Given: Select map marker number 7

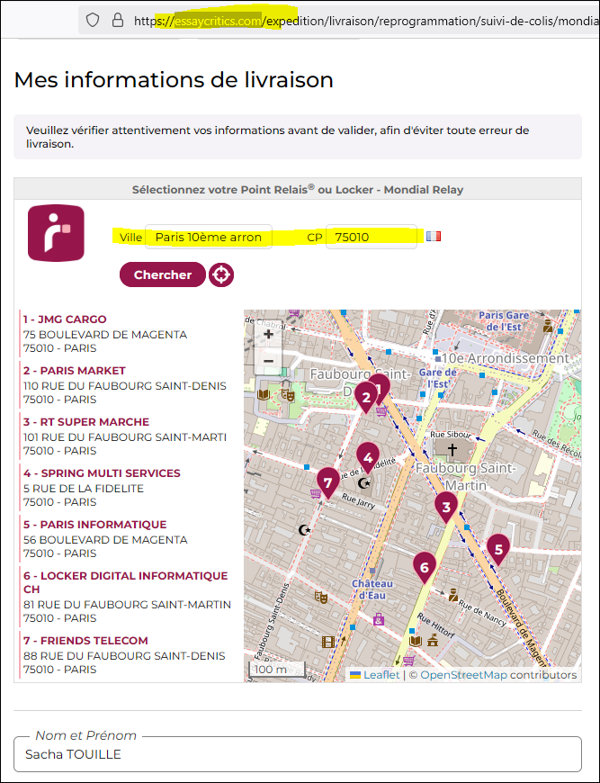Looking at the screenshot, I should (x=328, y=481).
